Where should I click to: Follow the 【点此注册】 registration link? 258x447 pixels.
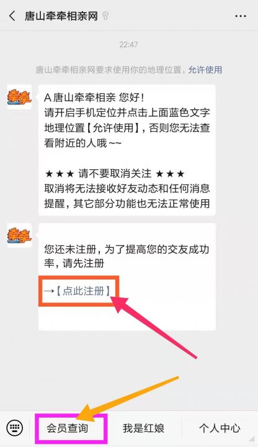coord(83,291)
